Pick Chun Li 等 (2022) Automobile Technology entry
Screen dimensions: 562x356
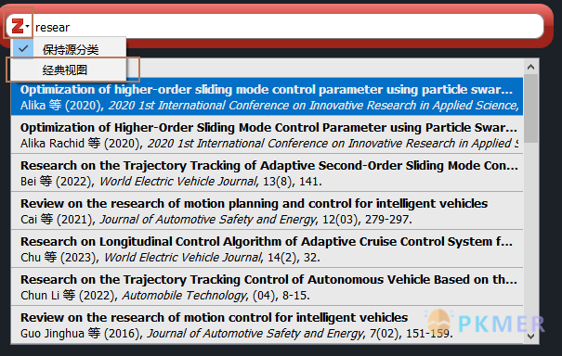pos(267,286)
